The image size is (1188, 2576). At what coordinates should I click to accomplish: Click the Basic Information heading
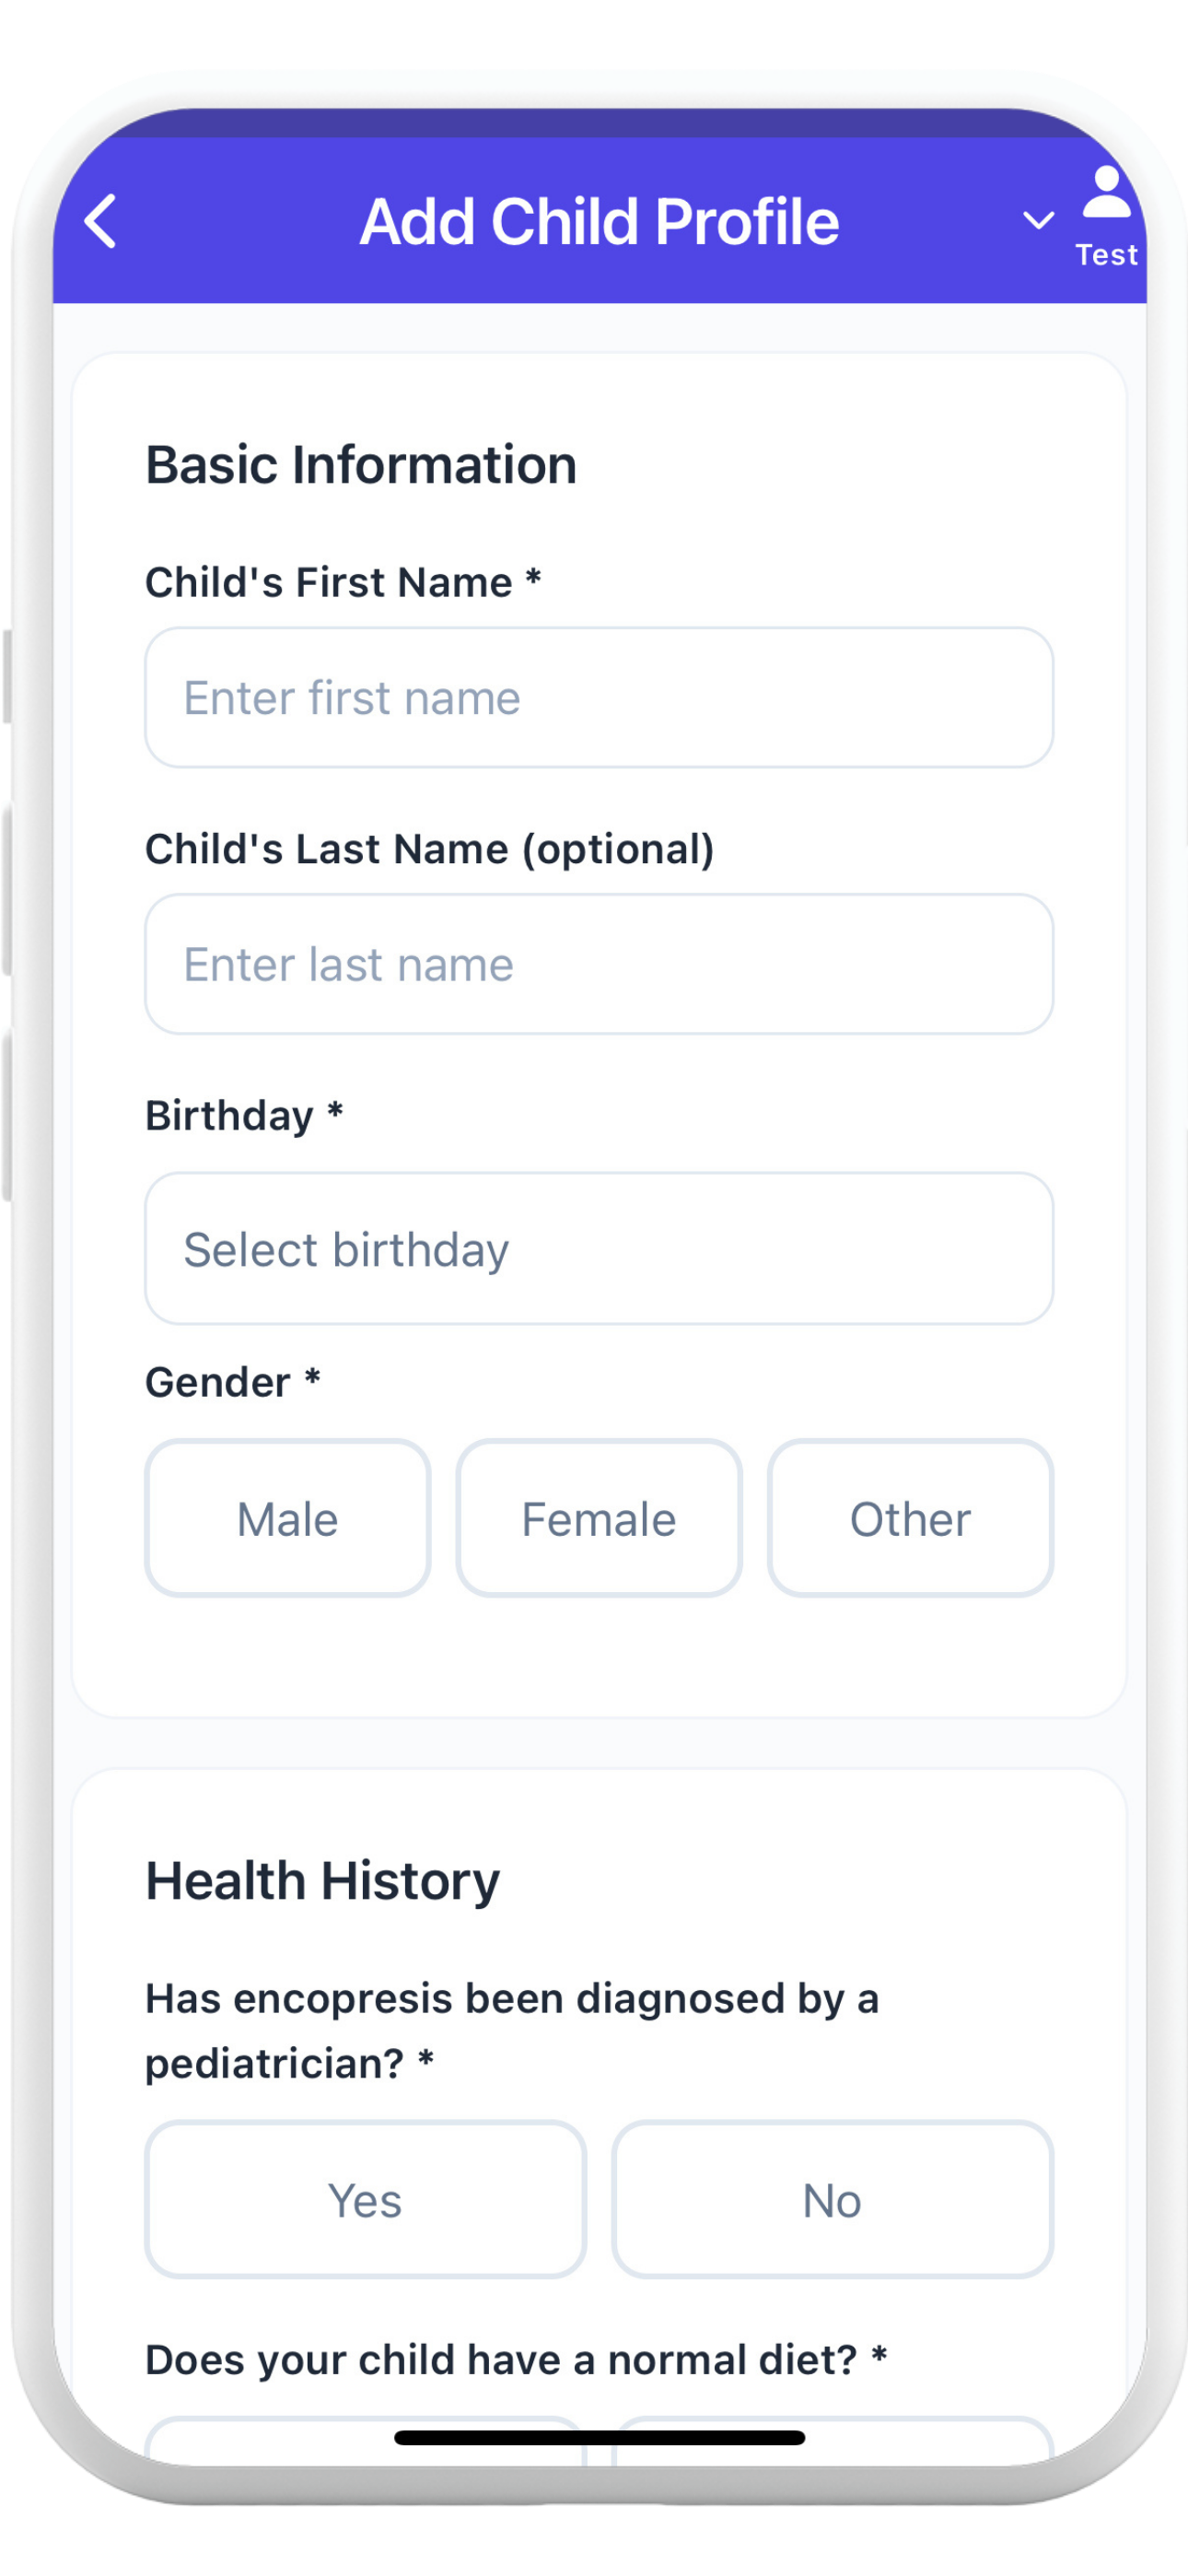click(x=361, y=465)
